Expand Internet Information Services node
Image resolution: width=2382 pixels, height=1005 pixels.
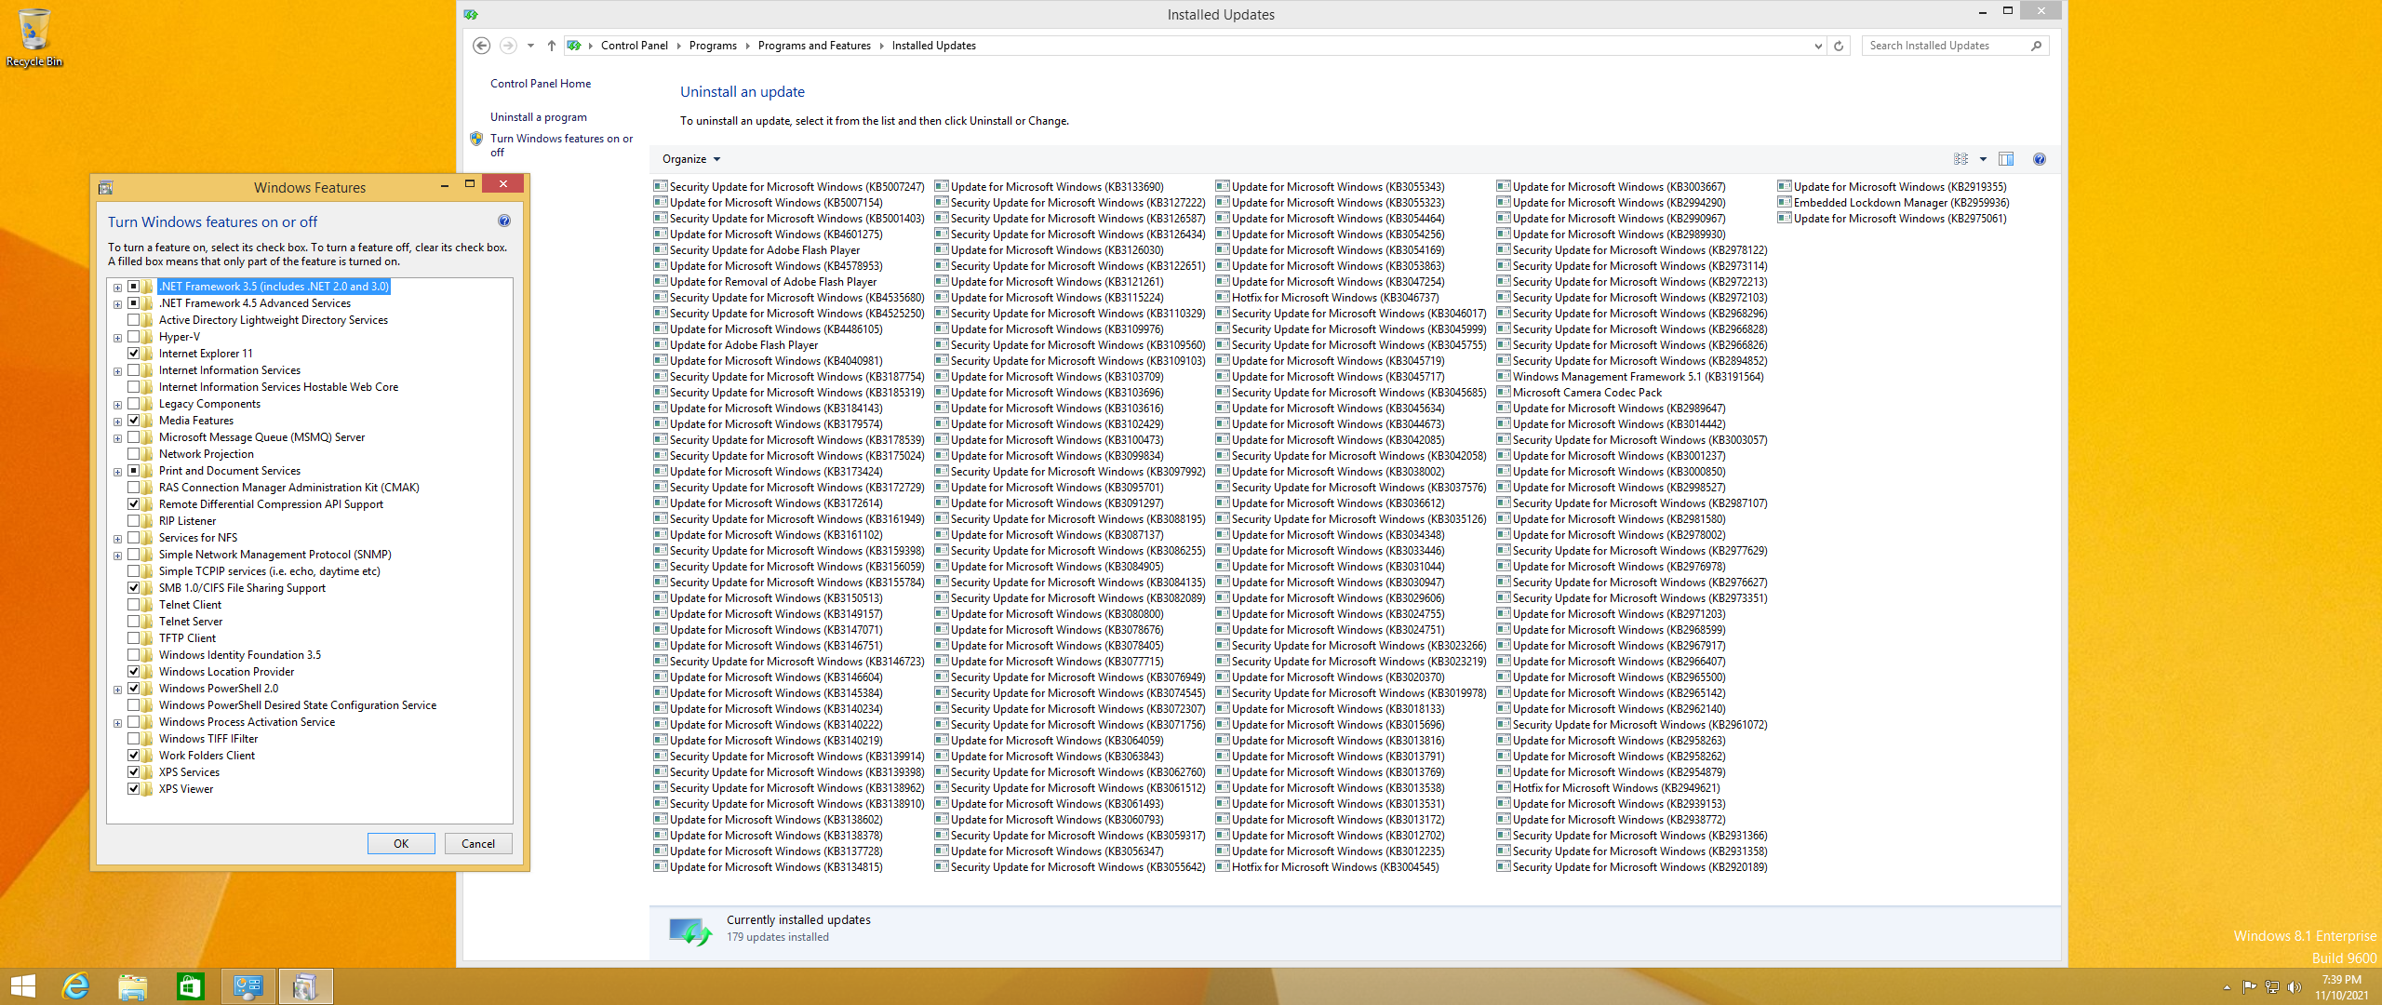pyautogui.click(x=117, y=371)
